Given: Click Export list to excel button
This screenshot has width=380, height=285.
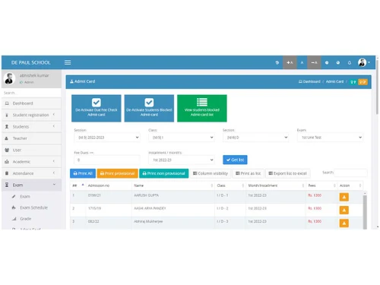Looking at the screenshot, I should pyautogui.click(x=288, y=173).
